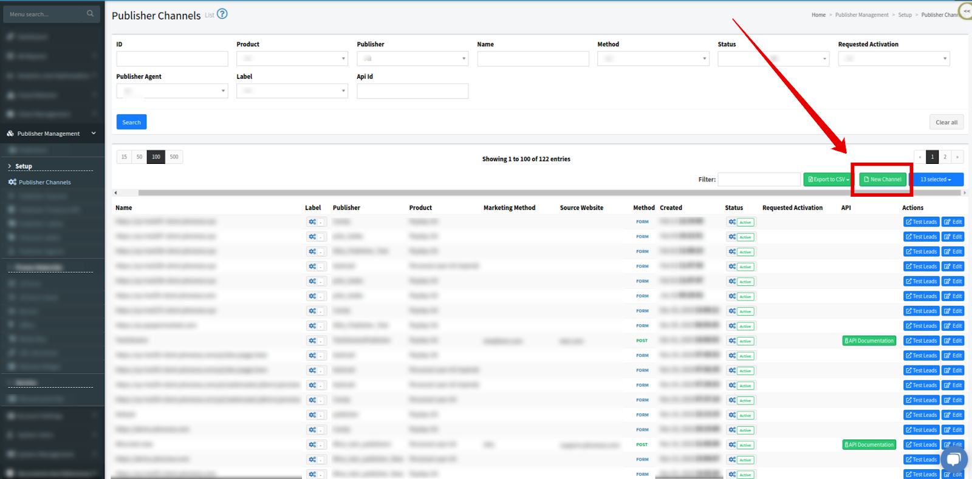Collapse sidebar with double-arrow icon
972x479 pixels.
click(966, 11)
